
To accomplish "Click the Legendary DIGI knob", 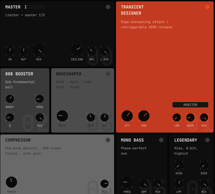I will coord(204,165).
